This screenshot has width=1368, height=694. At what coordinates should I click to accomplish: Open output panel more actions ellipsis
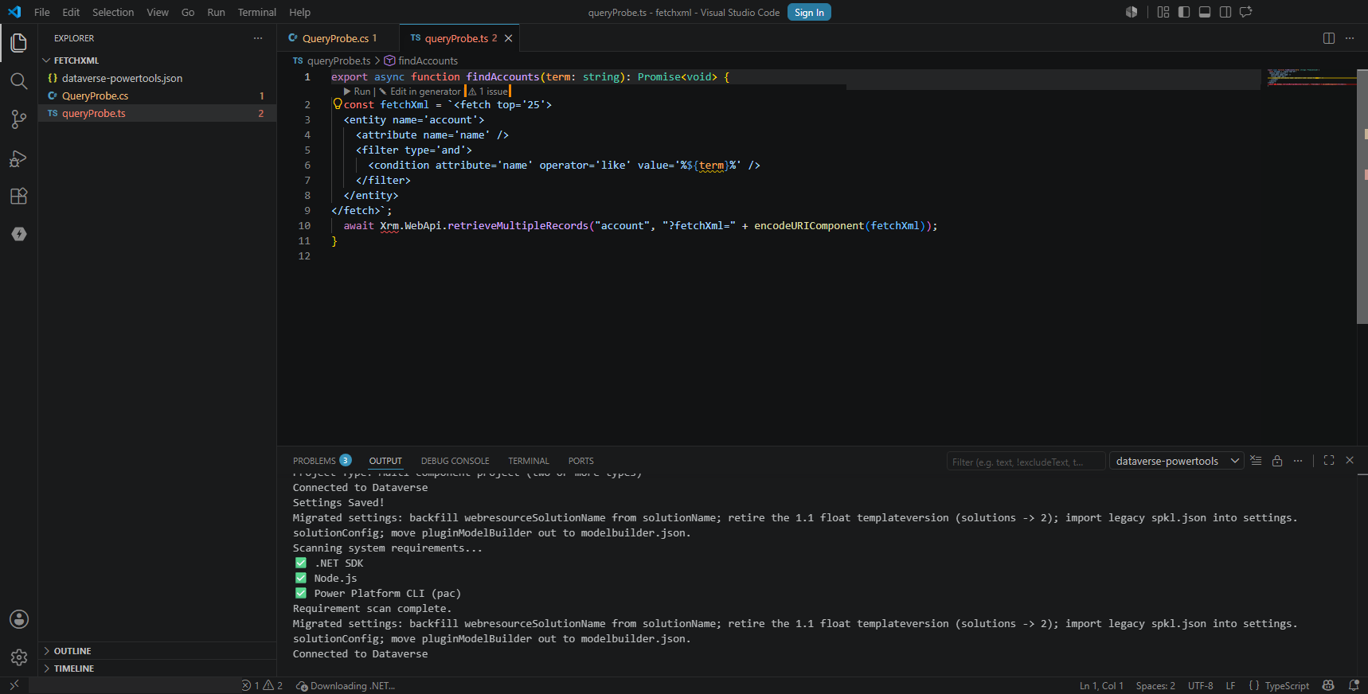click(1298, 461)
